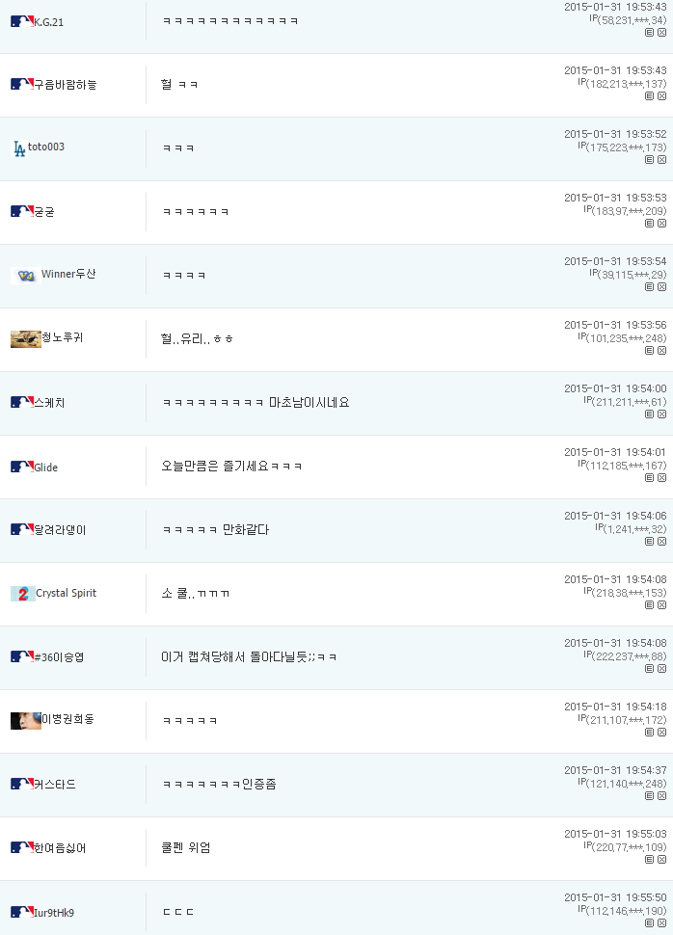The image size is (673, 935).
Task: Click the reply note icon on 스케치's comment
Action: tap(649, 414)
